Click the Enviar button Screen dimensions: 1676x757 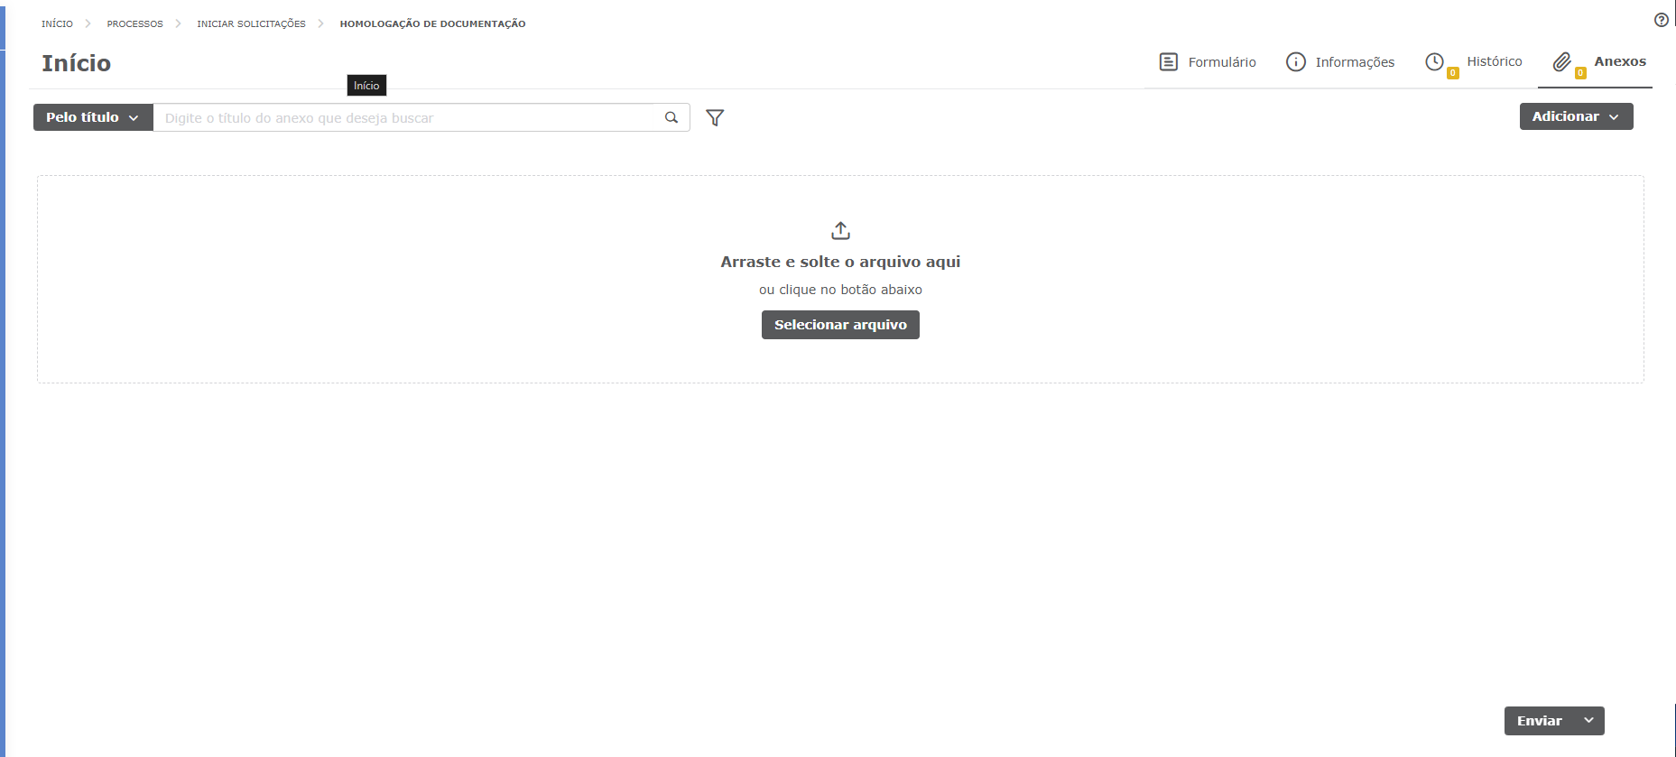(1539, 721)
